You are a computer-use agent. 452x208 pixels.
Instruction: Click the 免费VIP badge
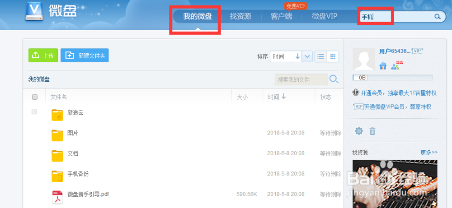(296, 6)
